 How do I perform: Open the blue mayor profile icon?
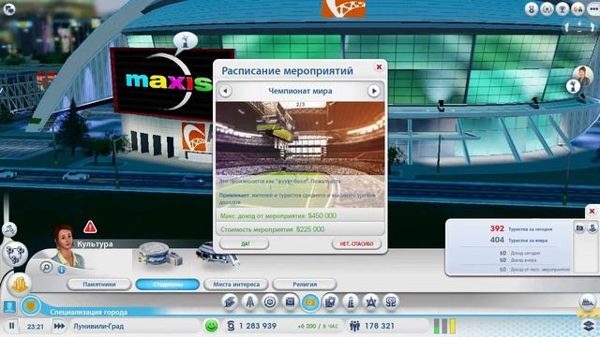click(x=9, y=306)
